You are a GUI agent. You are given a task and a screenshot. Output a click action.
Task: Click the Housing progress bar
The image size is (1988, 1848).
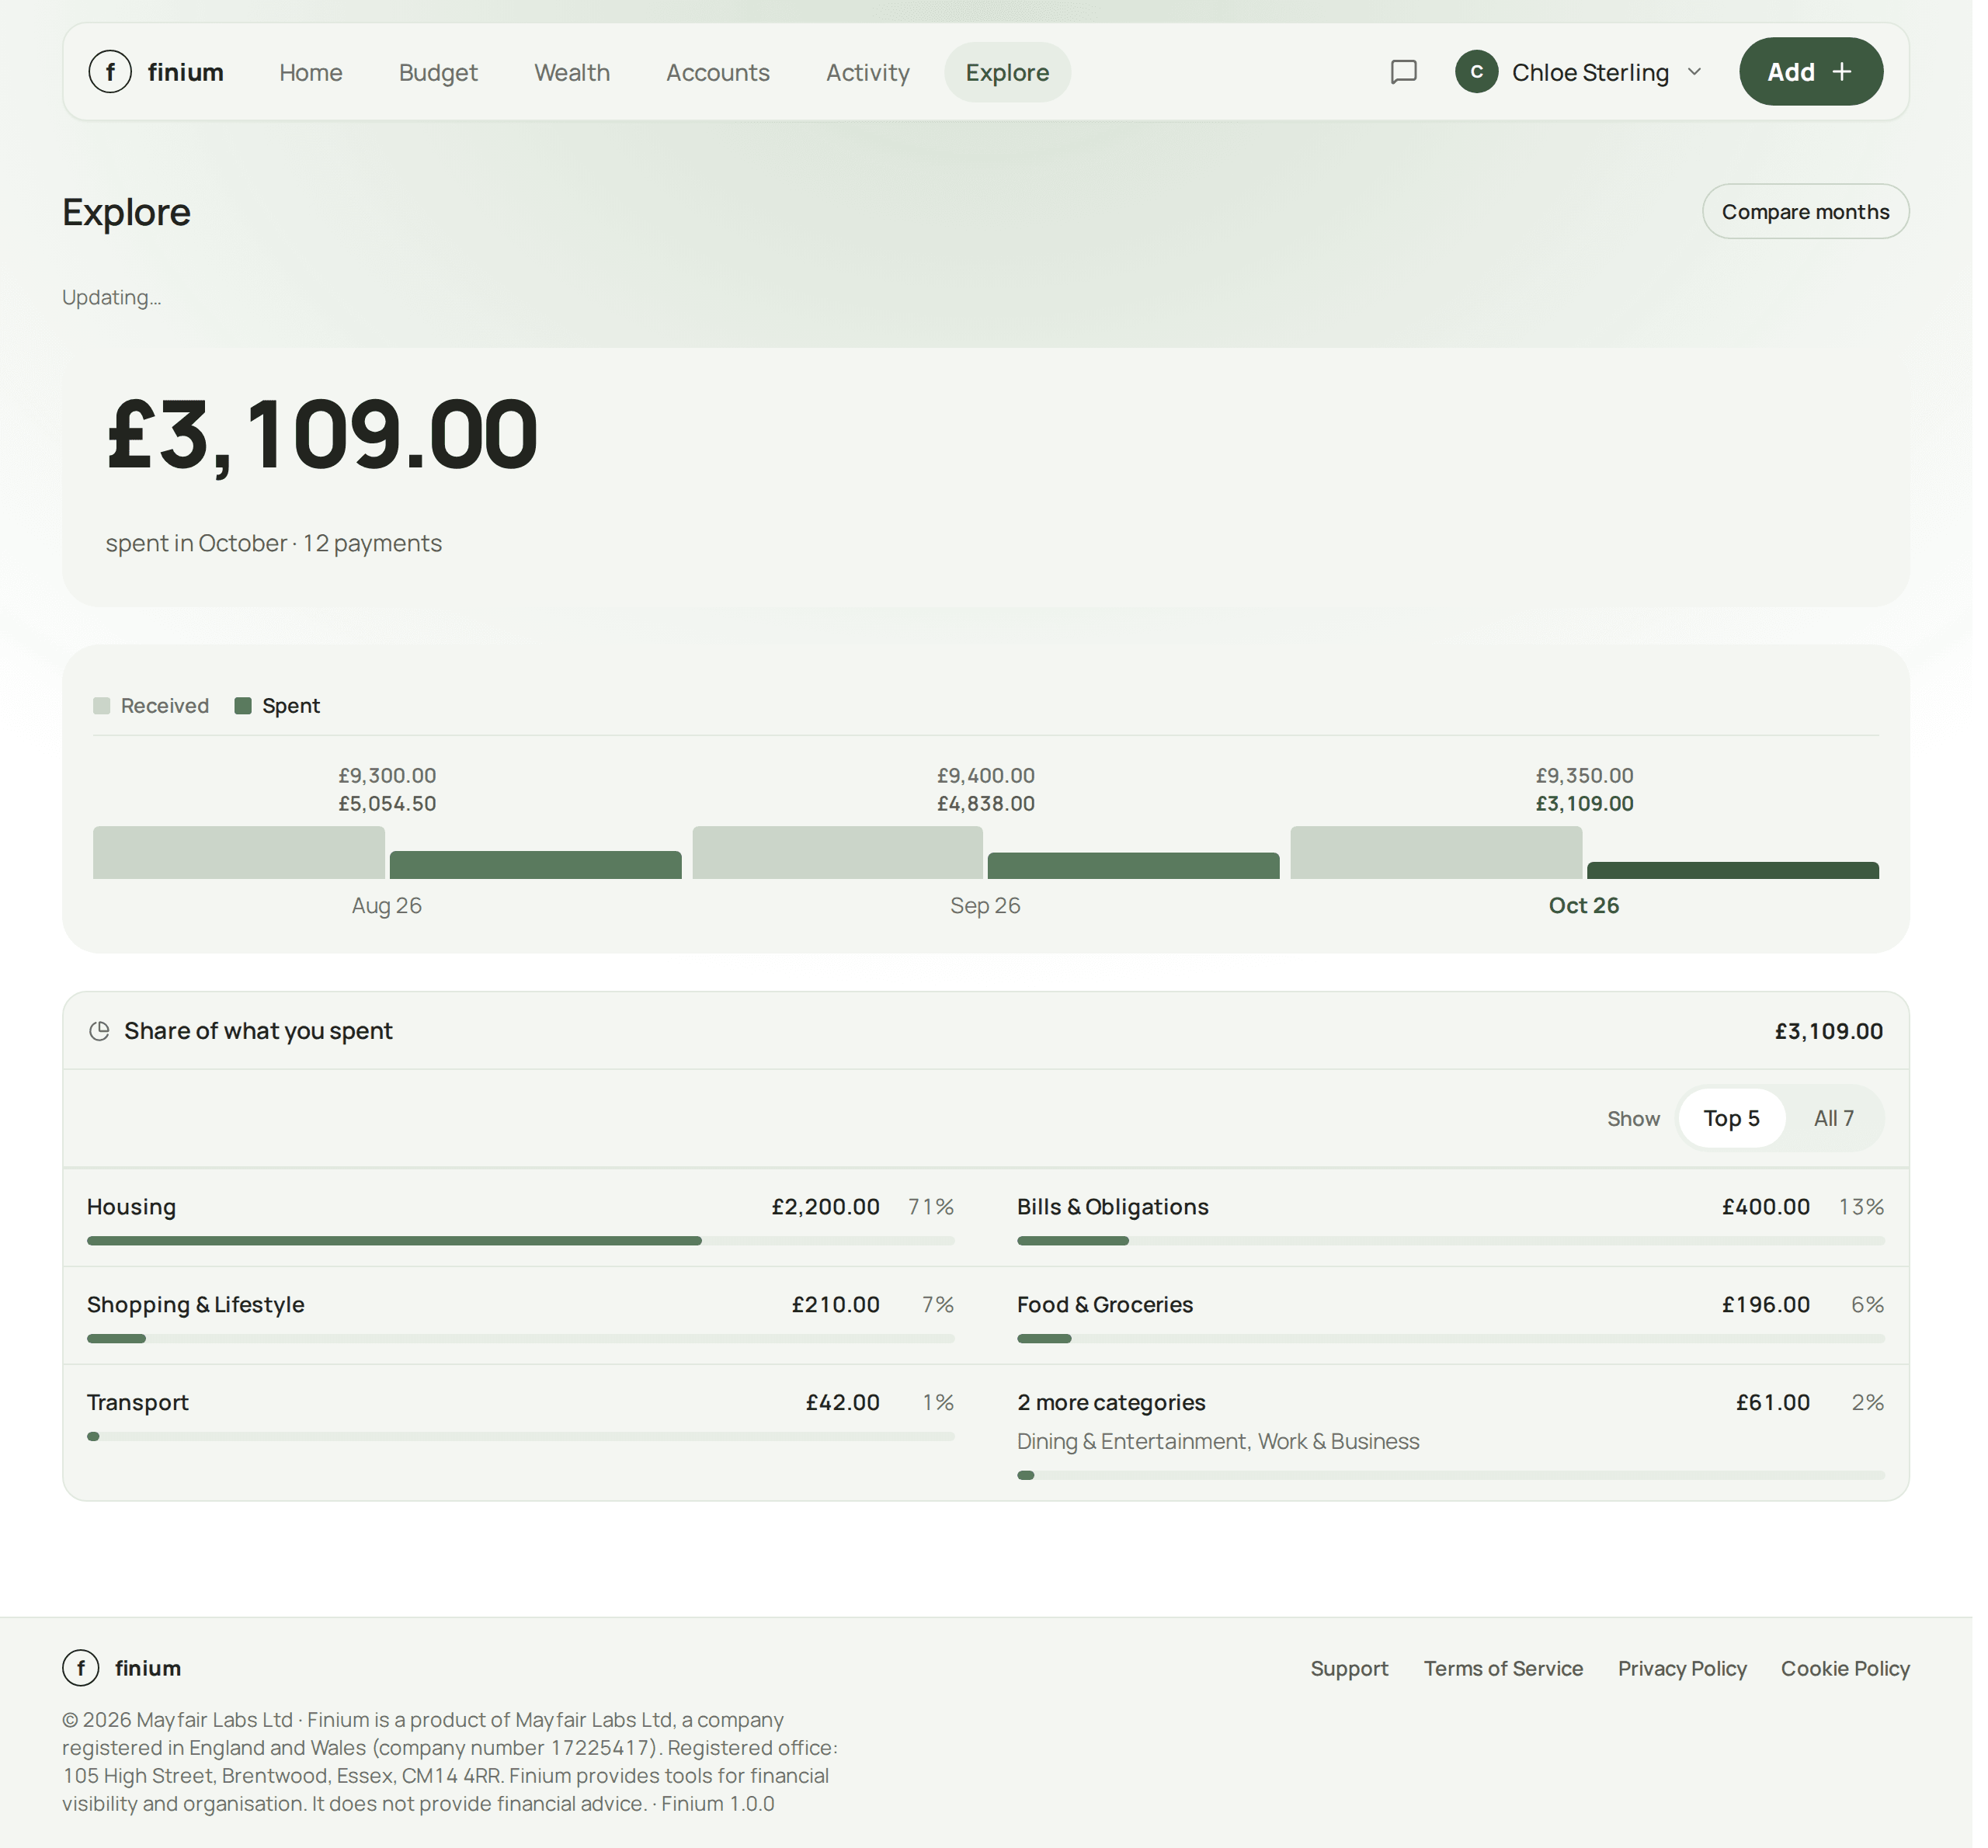(x=520, y=1241)
